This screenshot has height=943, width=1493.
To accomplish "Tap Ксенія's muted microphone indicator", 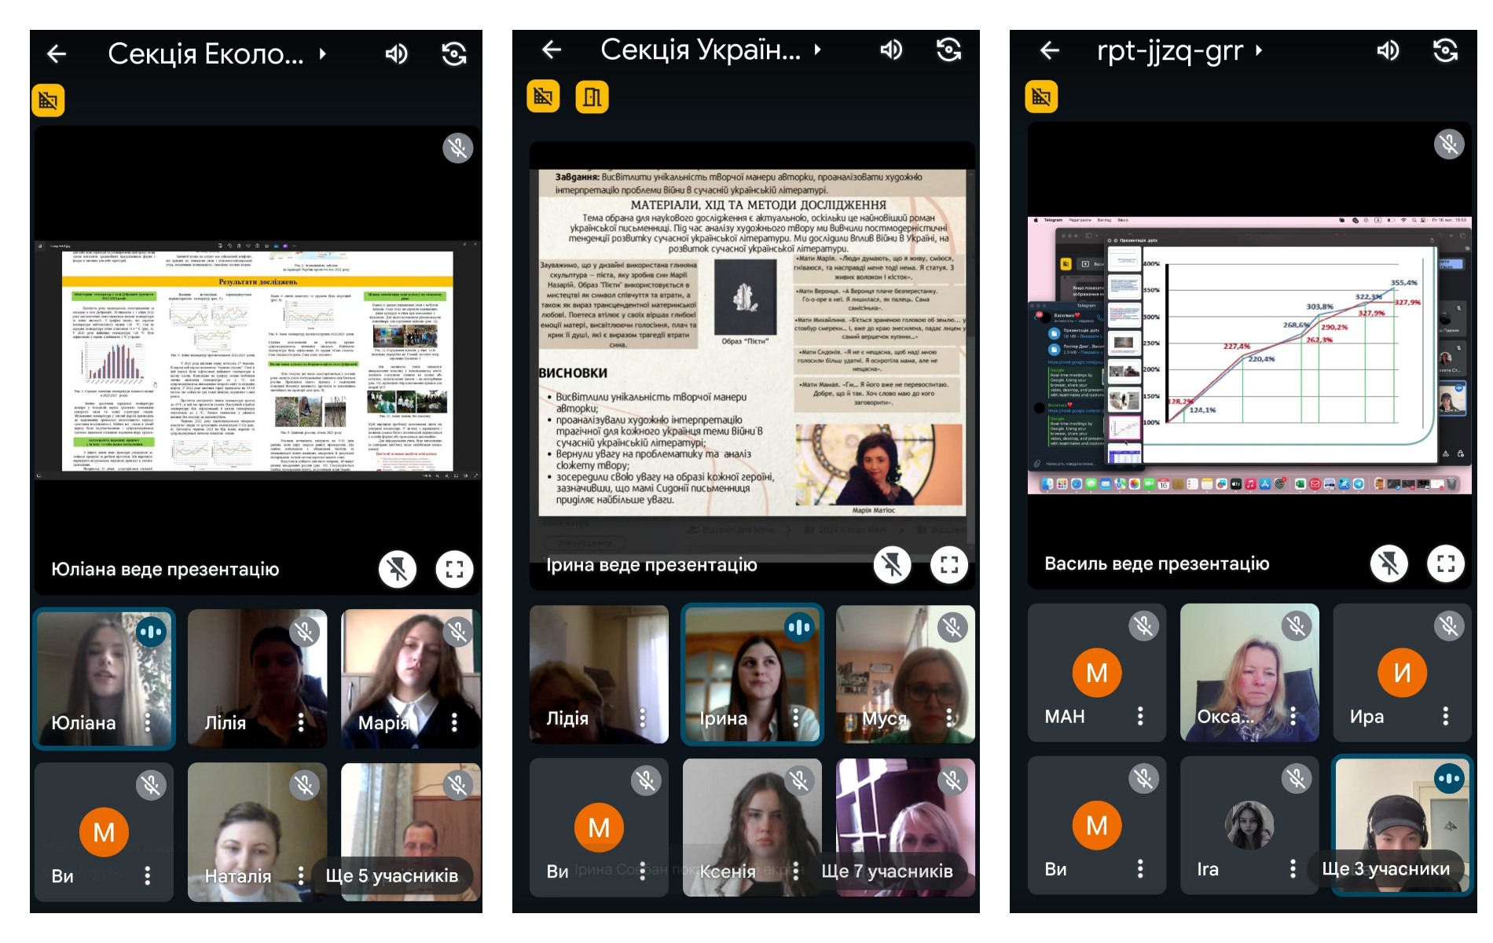I will (x=799, y=780).
